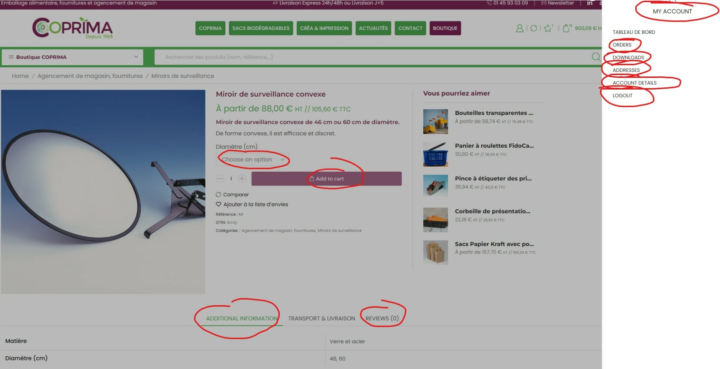Click the user account icon in header
This screenshot has height=369, width=720.
[519, 28]
